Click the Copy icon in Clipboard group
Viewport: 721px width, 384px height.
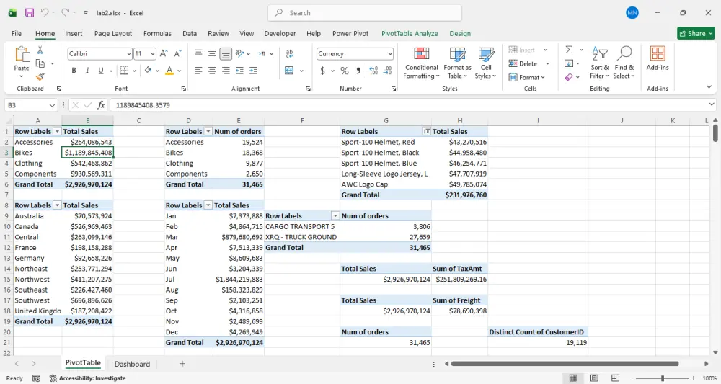click(x=40, y=63)
